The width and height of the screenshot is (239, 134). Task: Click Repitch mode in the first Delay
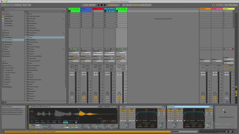161,111
